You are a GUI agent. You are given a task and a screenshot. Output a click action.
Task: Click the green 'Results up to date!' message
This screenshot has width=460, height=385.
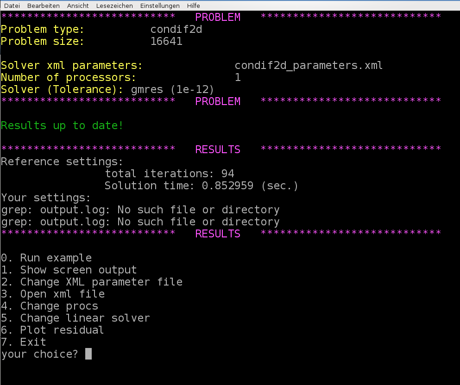62,125
